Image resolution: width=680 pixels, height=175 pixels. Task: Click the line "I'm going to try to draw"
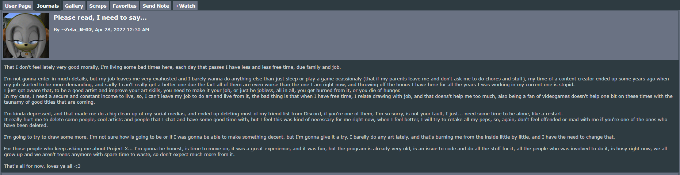309,137
